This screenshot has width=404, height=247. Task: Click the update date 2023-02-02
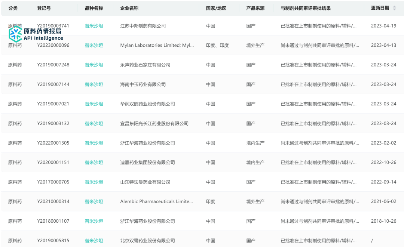383,143
